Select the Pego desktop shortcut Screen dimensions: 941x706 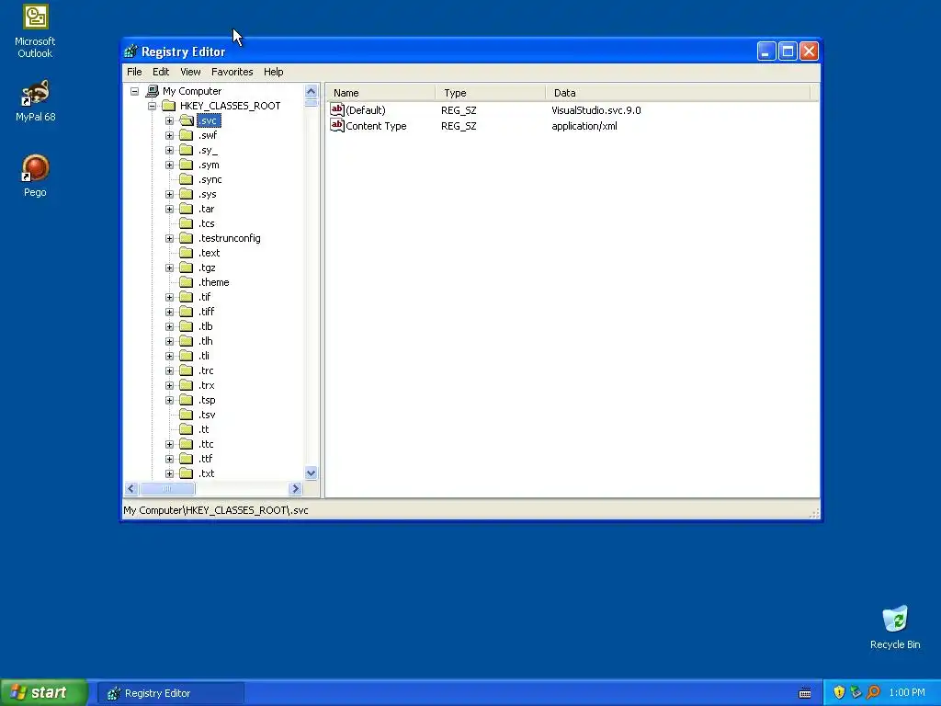[35, 176]
